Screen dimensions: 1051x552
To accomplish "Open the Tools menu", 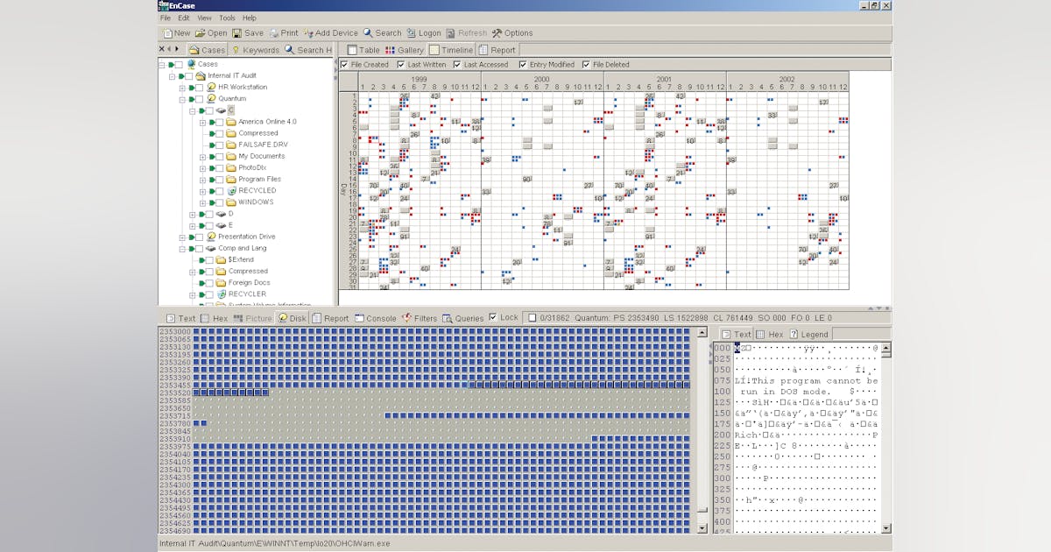I will [x=227, y=18].
